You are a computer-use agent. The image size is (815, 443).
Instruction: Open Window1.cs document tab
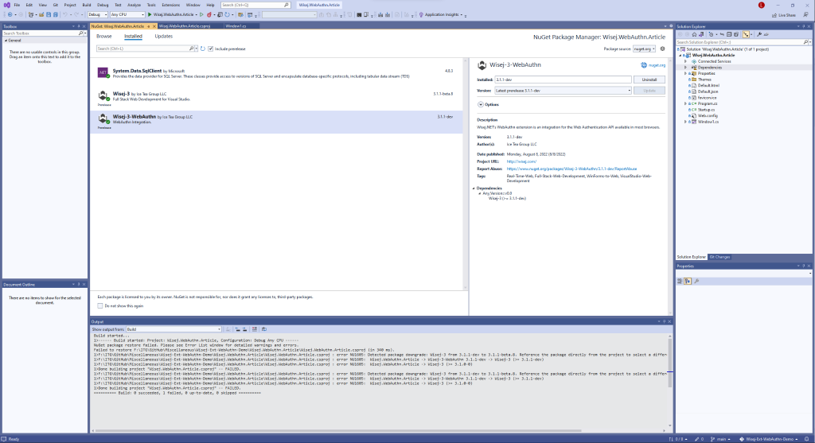(236, 26)
